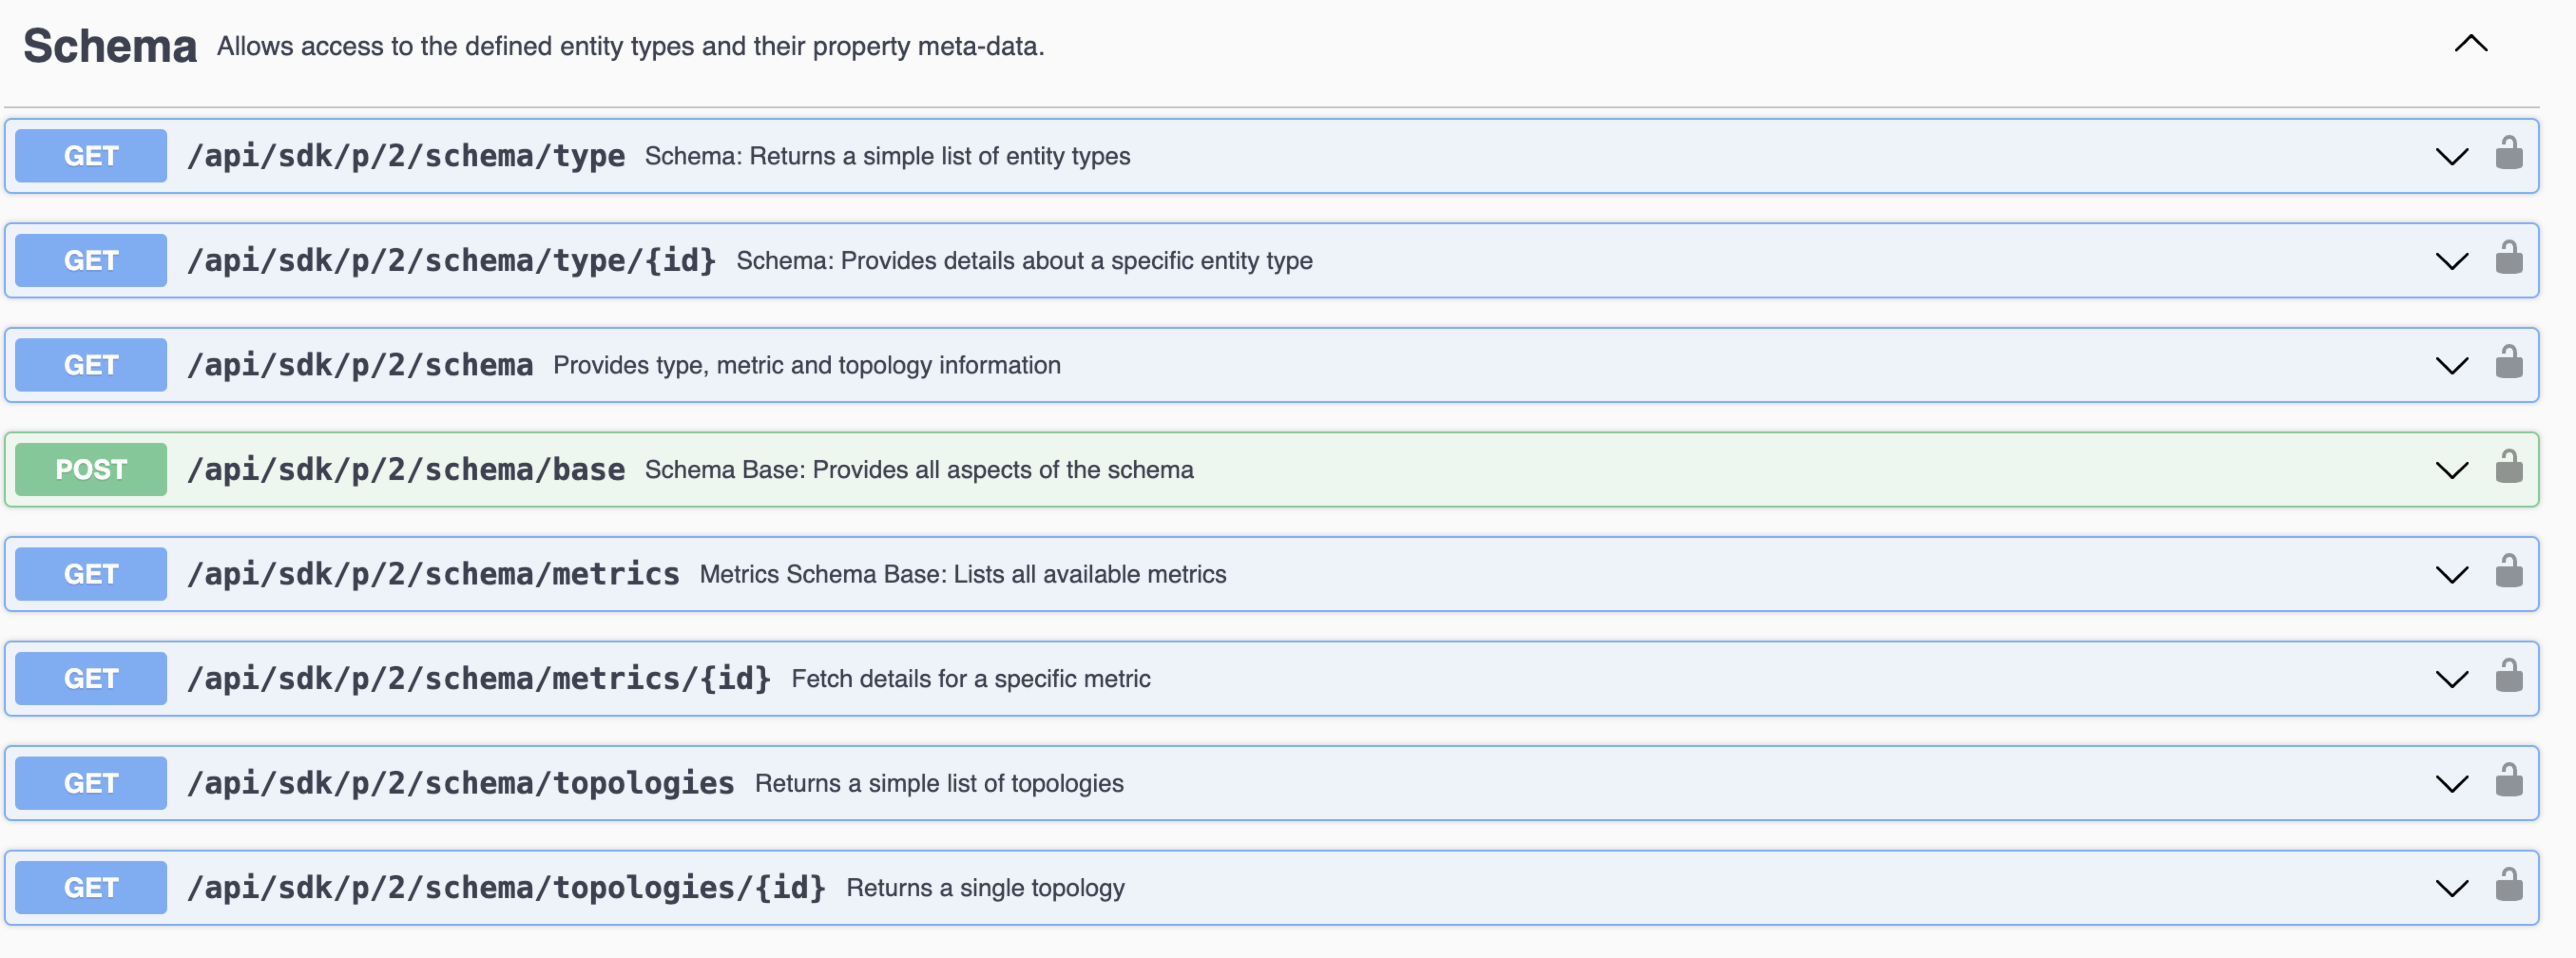
Task: Click the lock icon for /schema/type endpoint
Action: (2508, 153)
